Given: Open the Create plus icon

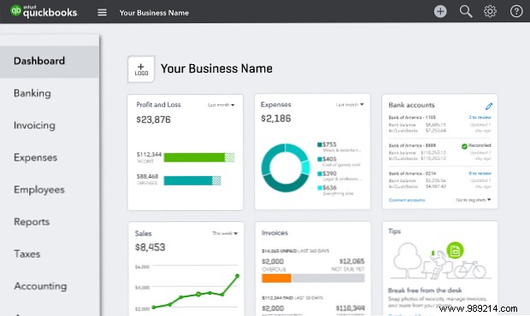Looking at the screenshot, I should coord(440,11).
